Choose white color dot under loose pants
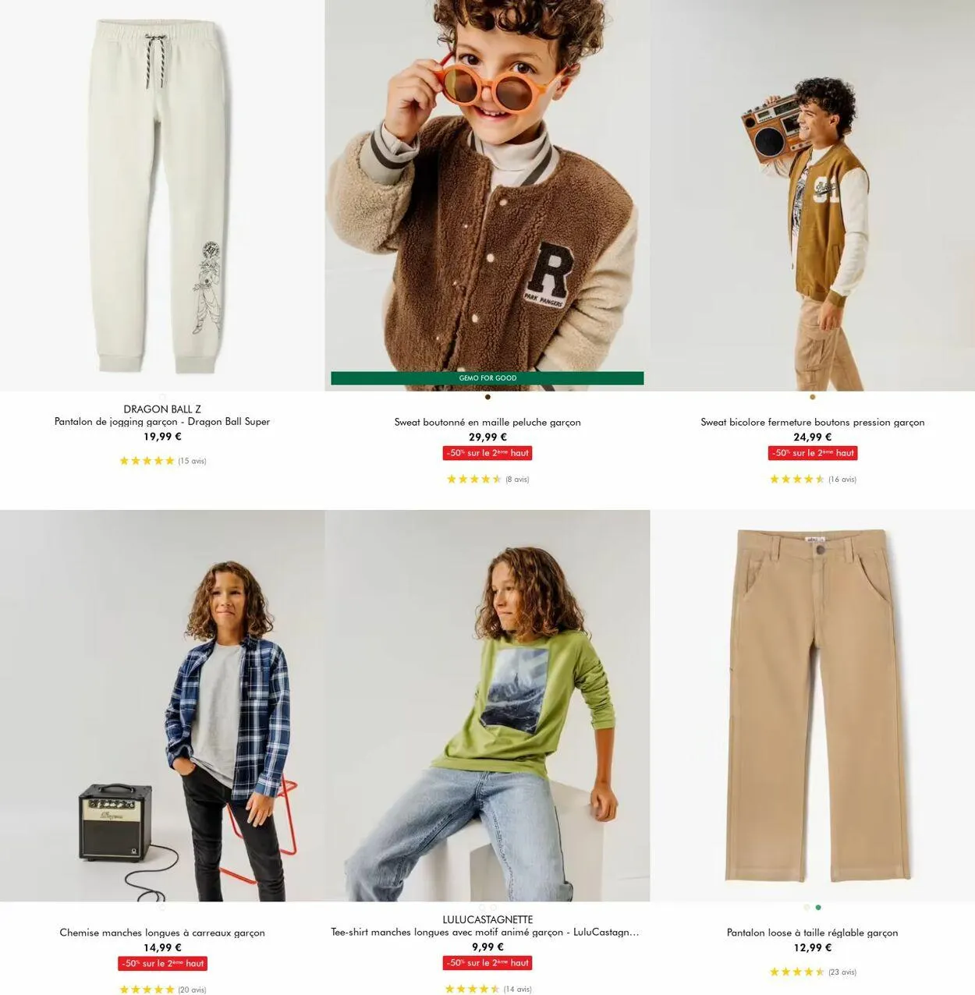 [x=807, y=908]
